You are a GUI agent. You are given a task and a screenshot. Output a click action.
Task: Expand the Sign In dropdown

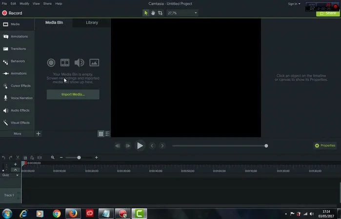click(294, 4)
